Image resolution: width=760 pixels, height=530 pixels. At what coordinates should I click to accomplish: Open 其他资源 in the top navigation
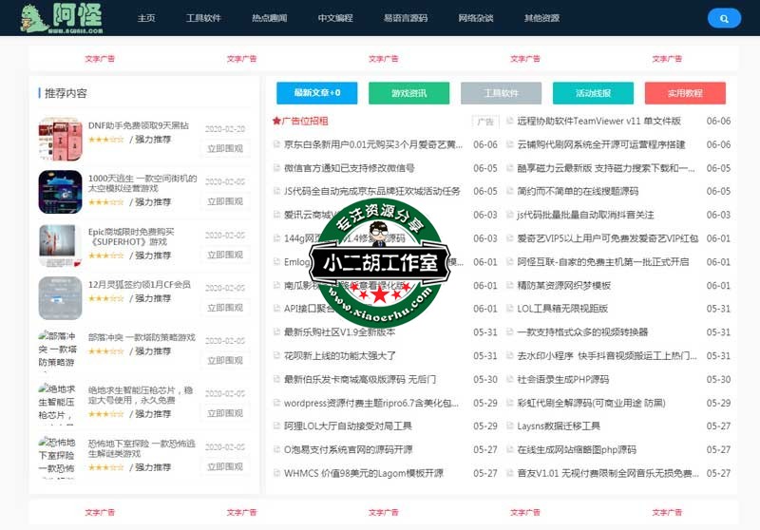point(541,18)
